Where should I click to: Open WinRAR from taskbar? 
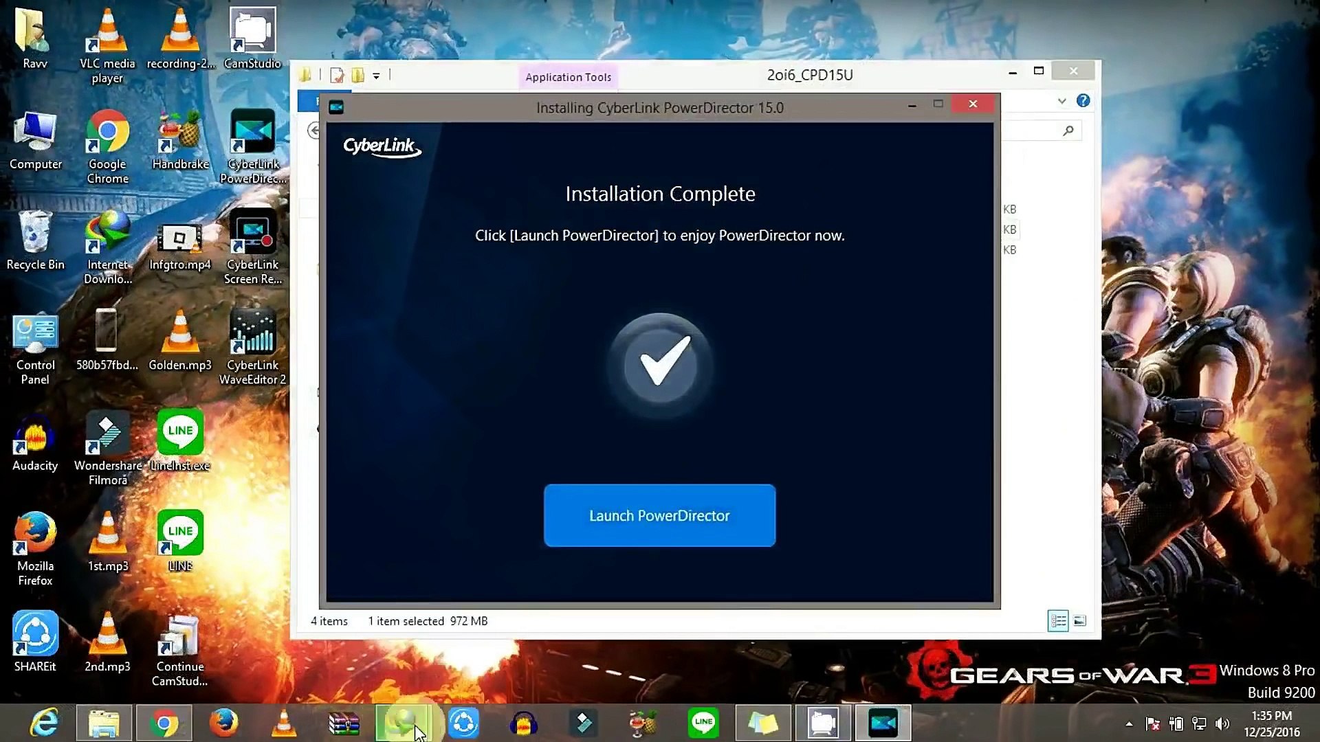344,723
